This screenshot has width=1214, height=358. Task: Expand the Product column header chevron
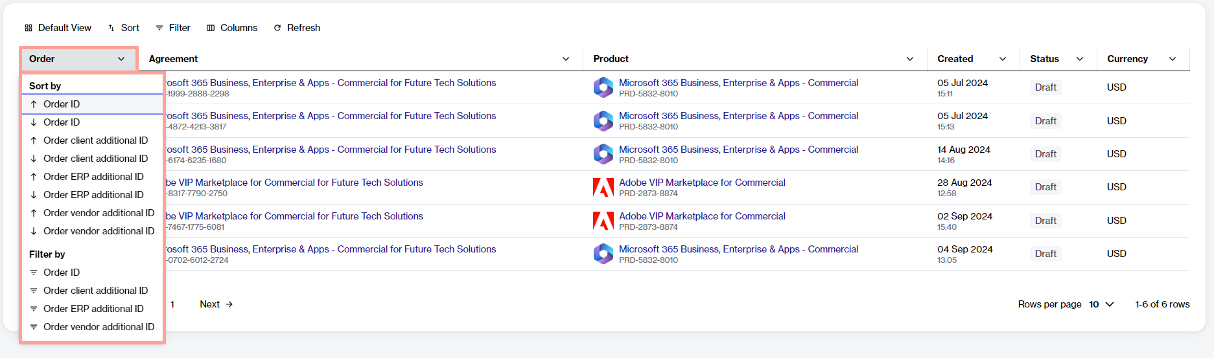[909, 59]
